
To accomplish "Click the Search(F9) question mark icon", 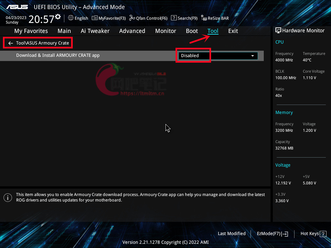I will coord(174,18).
